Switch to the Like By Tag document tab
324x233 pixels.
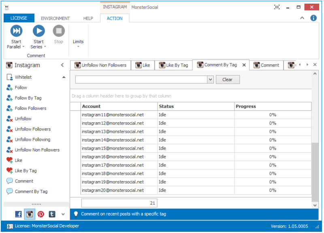click(x=173, y=65)
